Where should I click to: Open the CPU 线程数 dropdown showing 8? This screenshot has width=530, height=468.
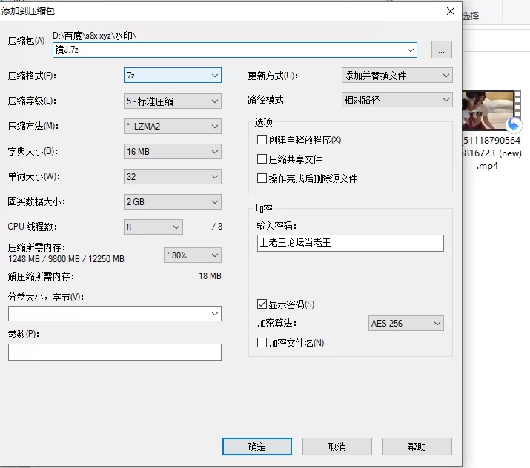(153, 227)
